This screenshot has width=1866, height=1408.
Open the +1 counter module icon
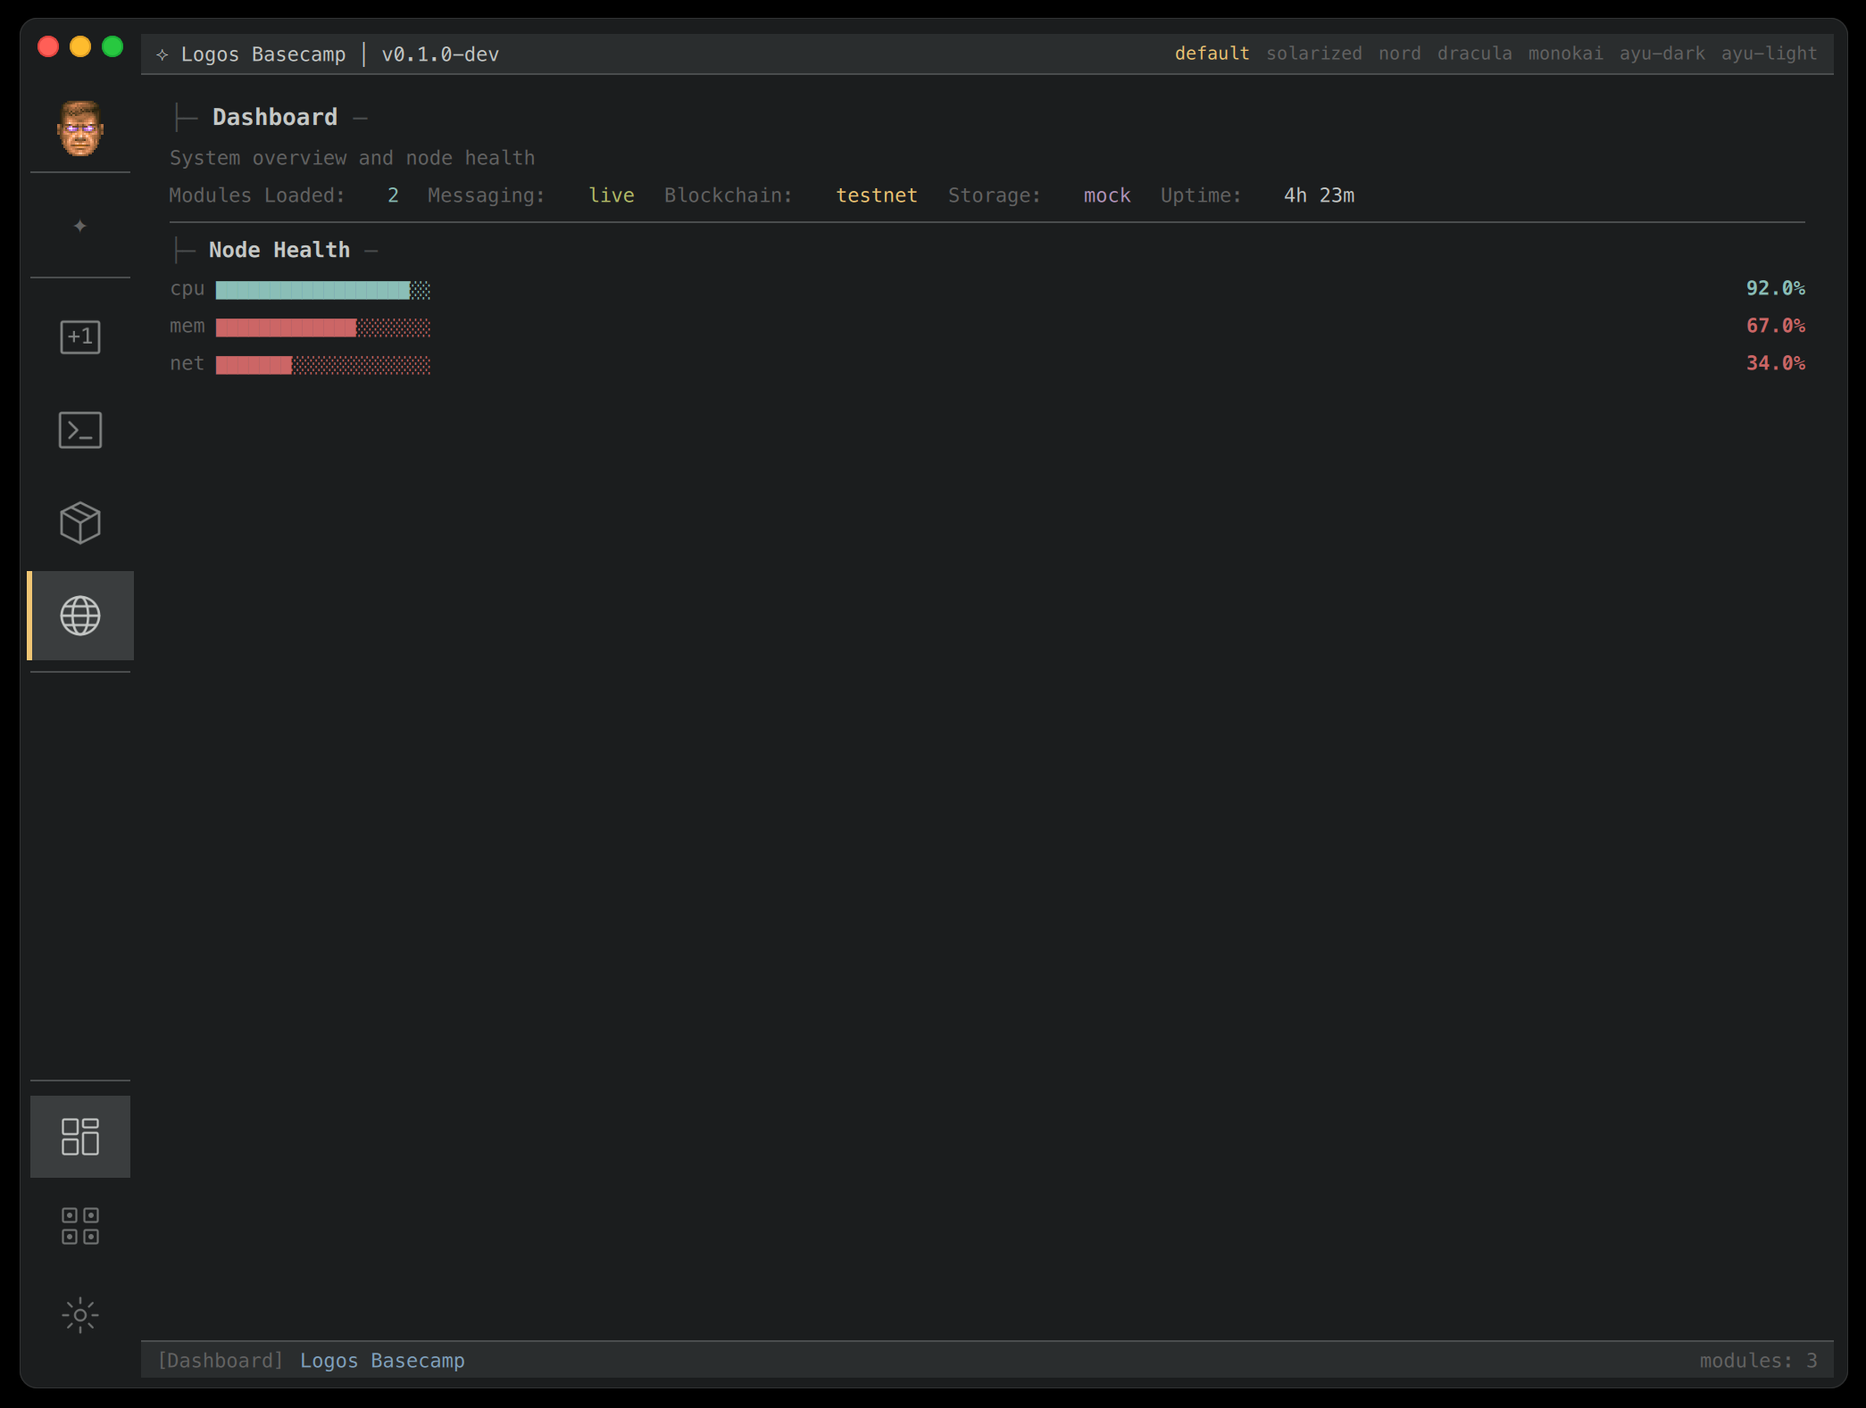click(x=80, y=337)
